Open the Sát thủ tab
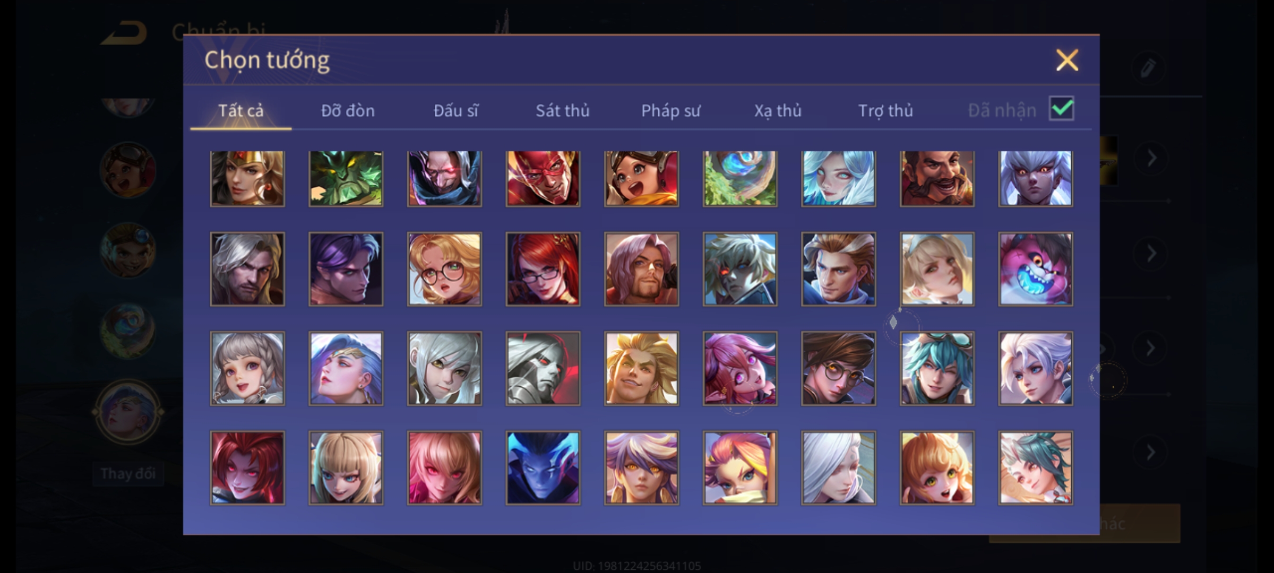 tap(562, 110)
